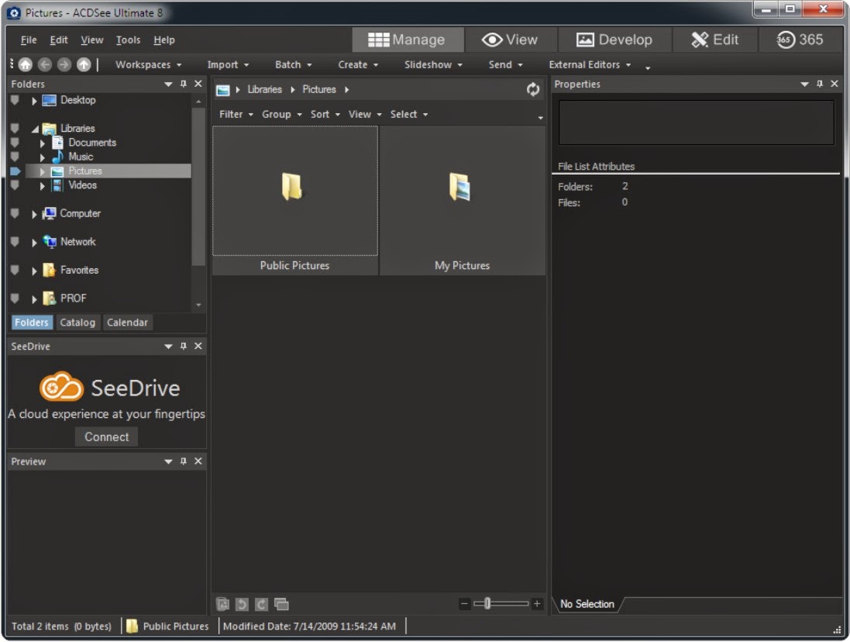Go to the Home folder icon

click(x=25, y=64)
